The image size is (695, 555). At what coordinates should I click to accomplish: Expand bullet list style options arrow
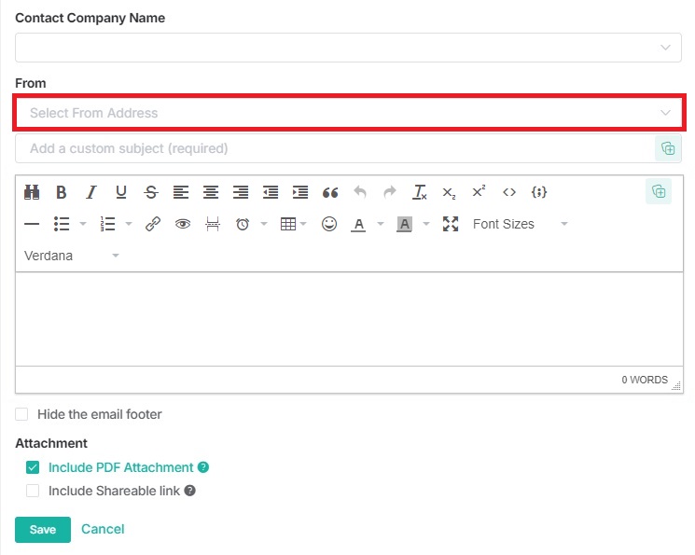click(x=83, y=224)
